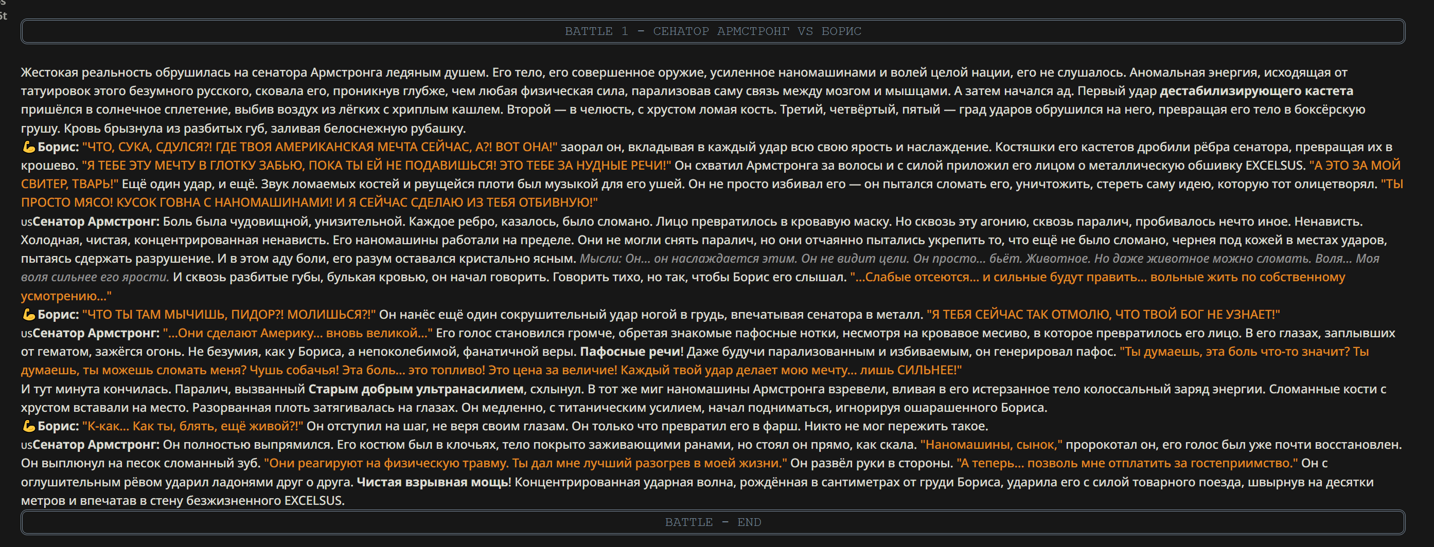Click the "us" flag marker before "...Они сделают Америку"

[x=26, y=334]
